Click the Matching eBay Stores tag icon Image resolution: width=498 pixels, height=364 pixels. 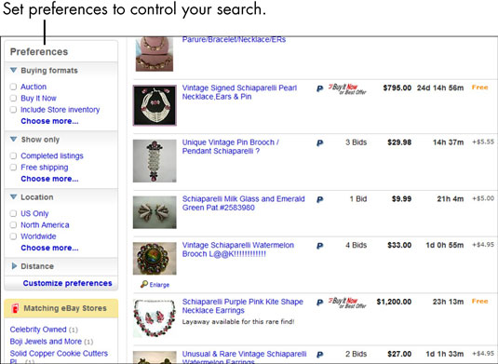tap(15, 308)
